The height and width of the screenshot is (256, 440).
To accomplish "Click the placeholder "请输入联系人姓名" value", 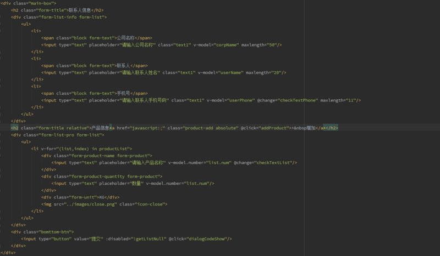I will [x=140, y=72].
